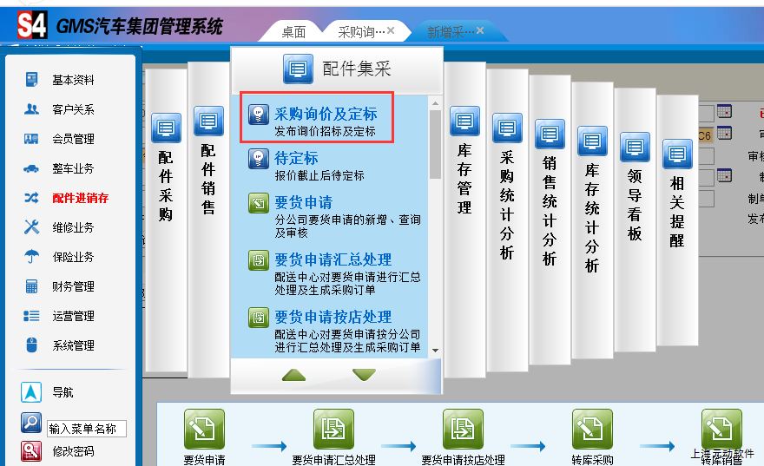Click the 要货申请 workflow icon at the bottom

pyautogui.click(x=204, y=429)
